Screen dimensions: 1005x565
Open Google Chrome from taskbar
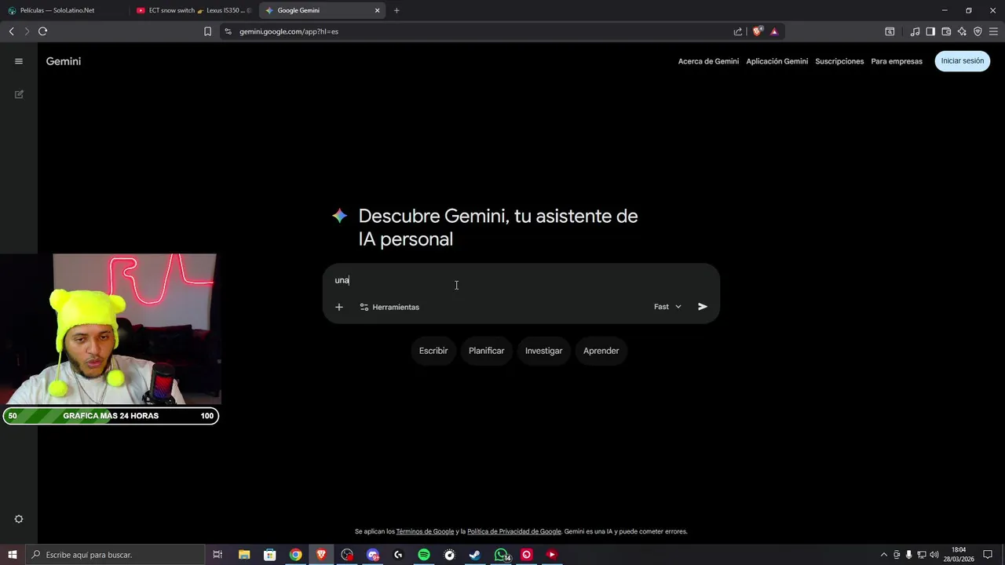(295, 555)
